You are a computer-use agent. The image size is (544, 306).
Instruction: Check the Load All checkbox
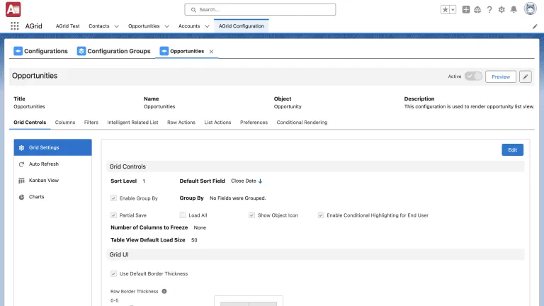tap(183, 215)
